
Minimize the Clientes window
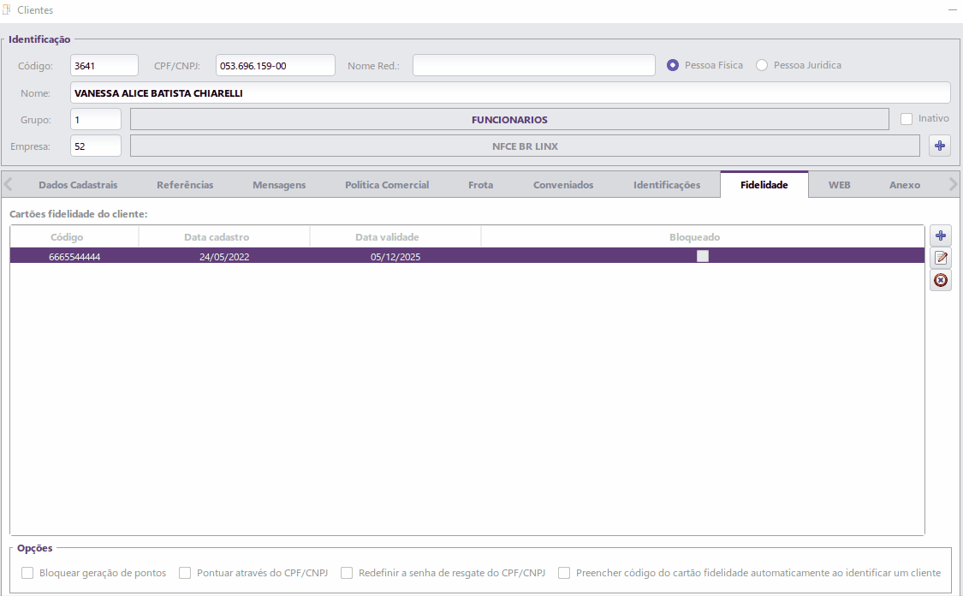pyautogui.click(x=952, y=9)
